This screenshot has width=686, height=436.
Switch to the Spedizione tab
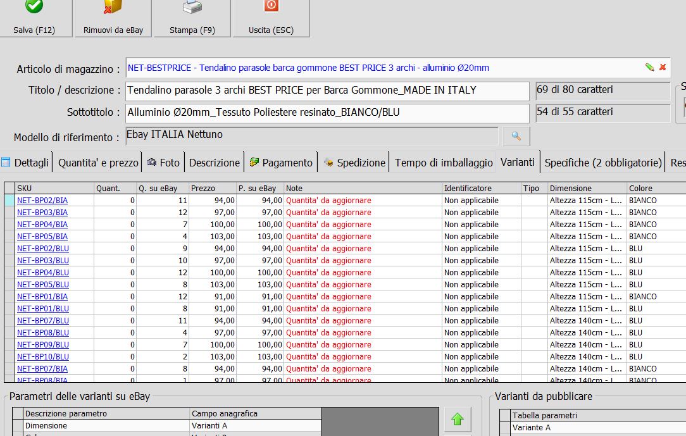click(354, 163)
